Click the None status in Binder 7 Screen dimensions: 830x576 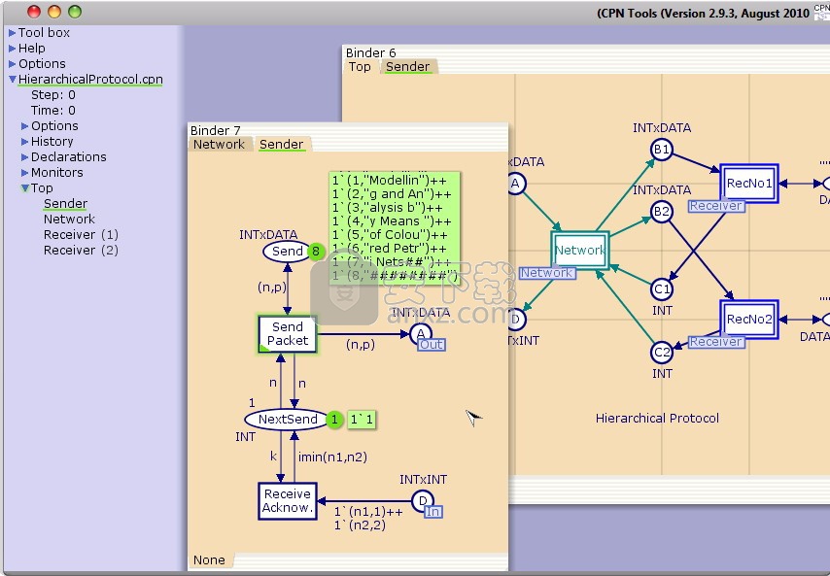point(209,560)
